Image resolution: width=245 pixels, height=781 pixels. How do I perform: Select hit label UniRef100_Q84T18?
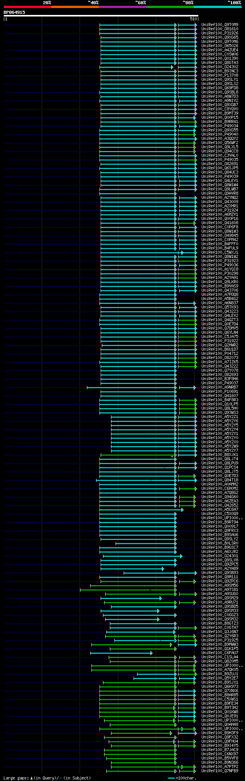pyautogui.click(x=220, y=480)
